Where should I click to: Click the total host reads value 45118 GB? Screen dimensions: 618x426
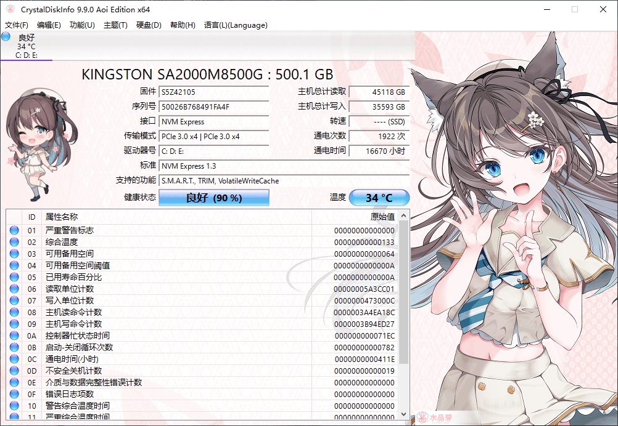click(x=379, y=92)
